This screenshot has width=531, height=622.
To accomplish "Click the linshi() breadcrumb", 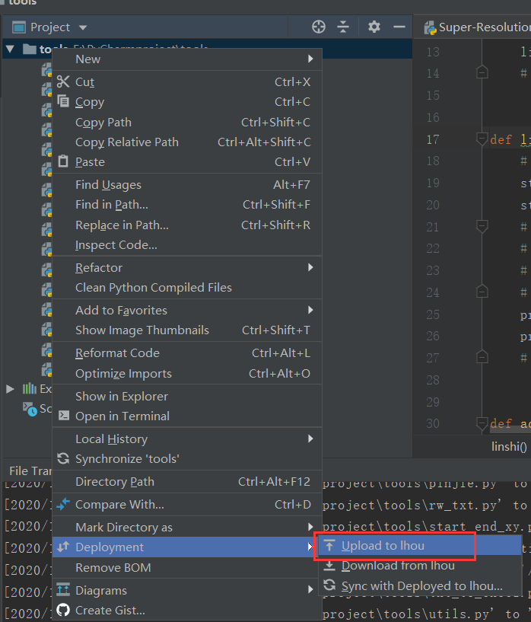I will pyautogui.click(x=509, y=447).
